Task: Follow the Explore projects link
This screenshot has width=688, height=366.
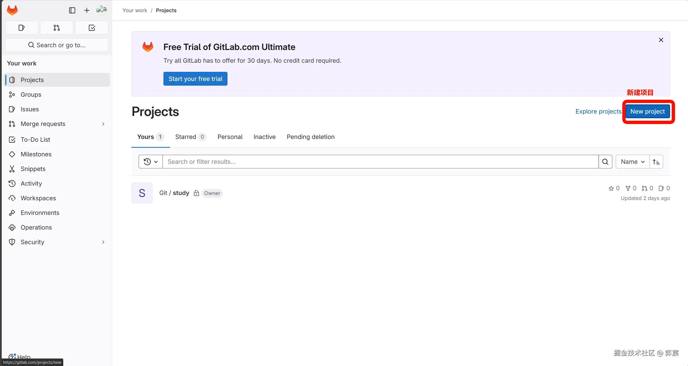Action: coord(598,112)
